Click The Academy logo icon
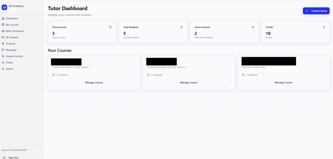 click(x=5, y=7)
